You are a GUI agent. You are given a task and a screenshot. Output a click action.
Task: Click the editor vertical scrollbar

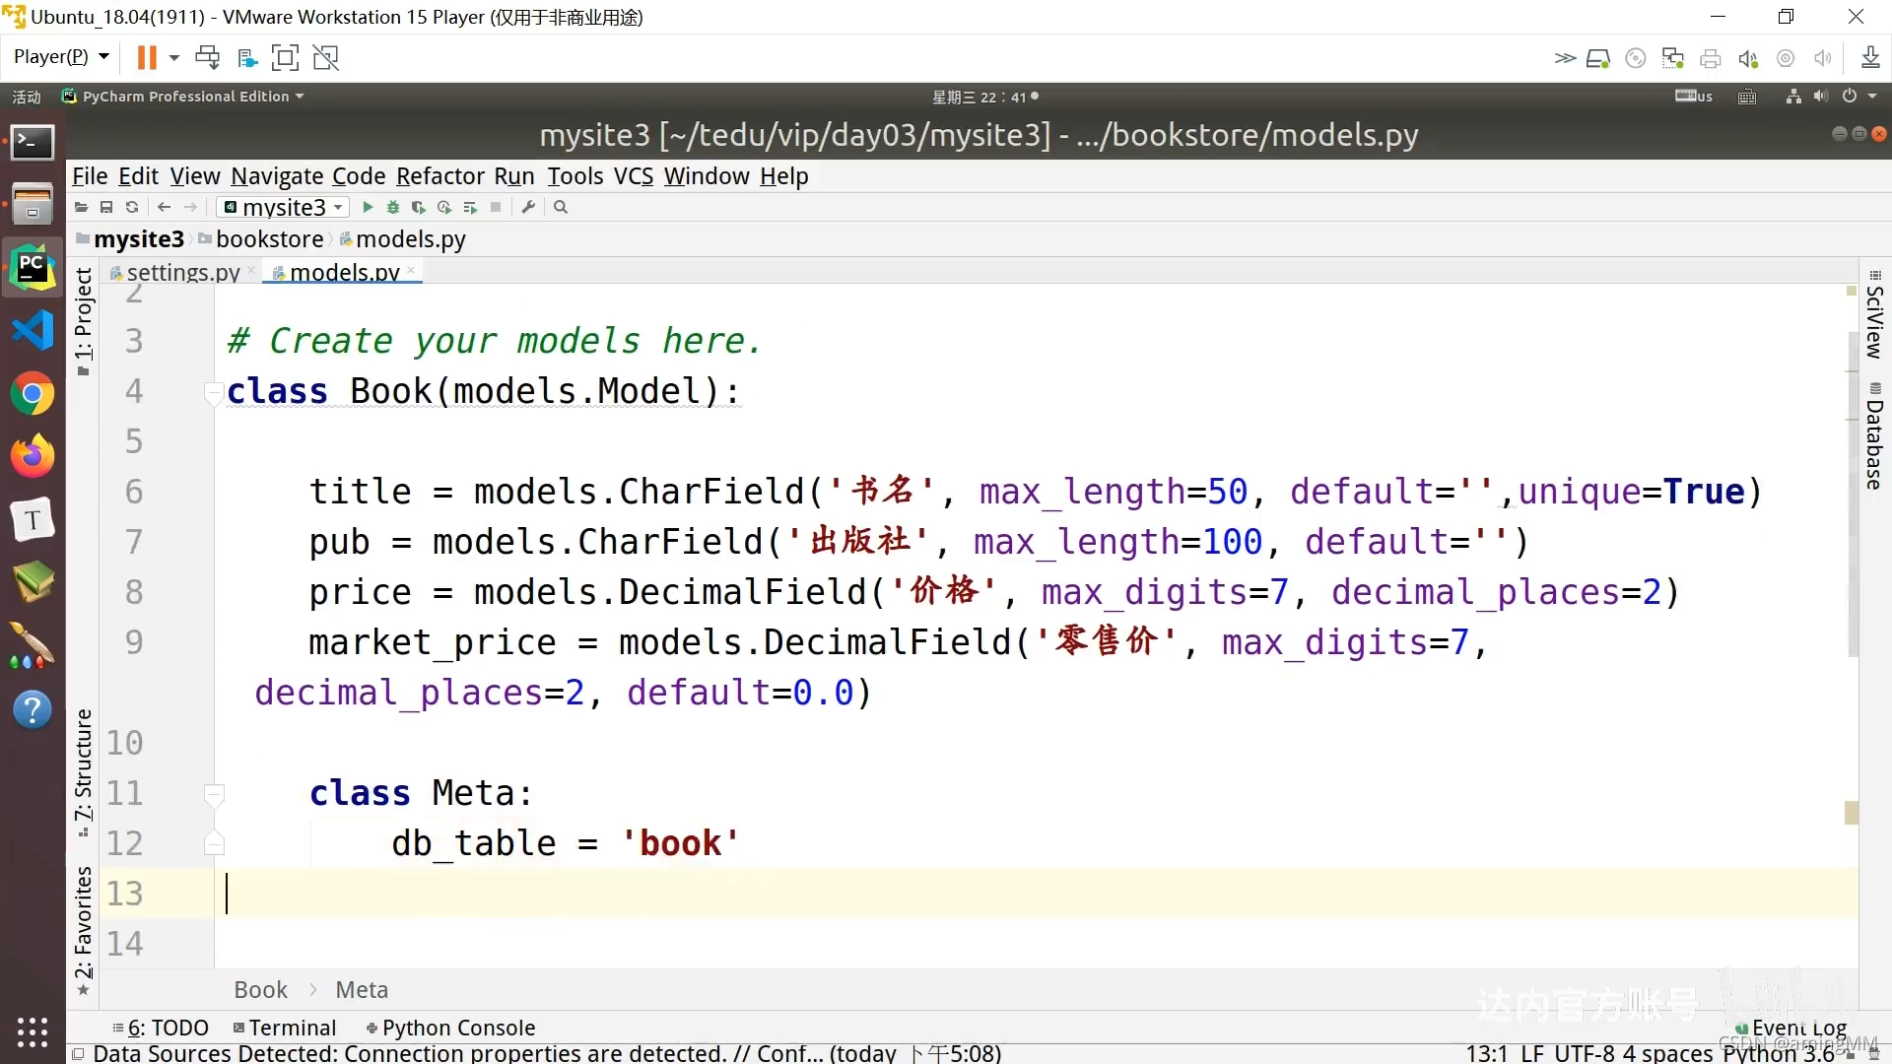1853,493
